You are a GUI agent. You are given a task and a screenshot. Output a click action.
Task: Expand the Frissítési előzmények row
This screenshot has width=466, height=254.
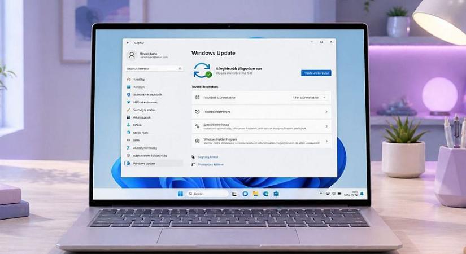262,112
